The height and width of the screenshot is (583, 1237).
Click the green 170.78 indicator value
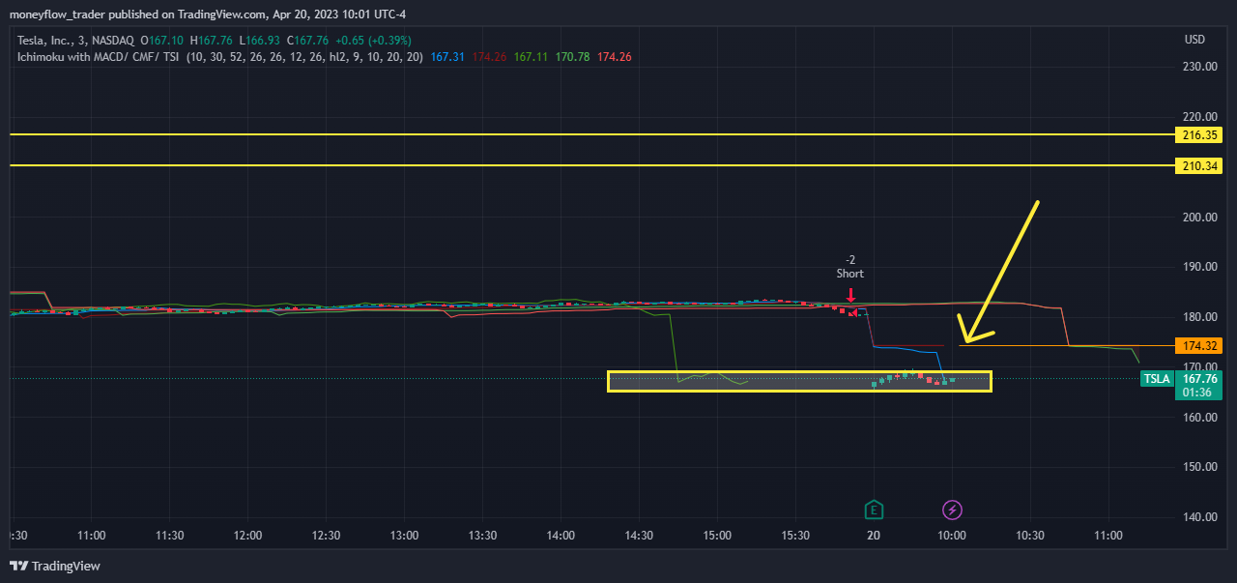coord(573,57)
